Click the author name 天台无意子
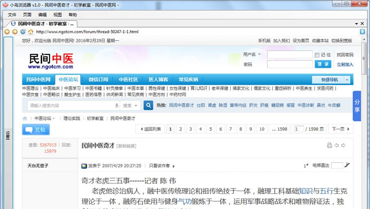Image resolution: width=370 pixels, height=209 pixels. coord(38,165)
